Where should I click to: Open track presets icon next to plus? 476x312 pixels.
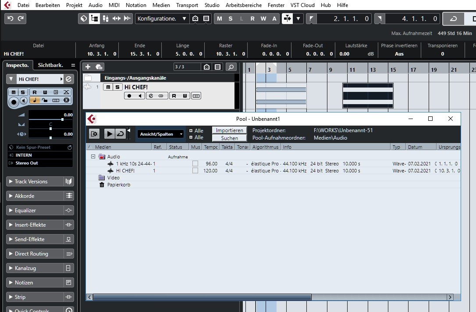pyautogui.click(x=99, y=67)
